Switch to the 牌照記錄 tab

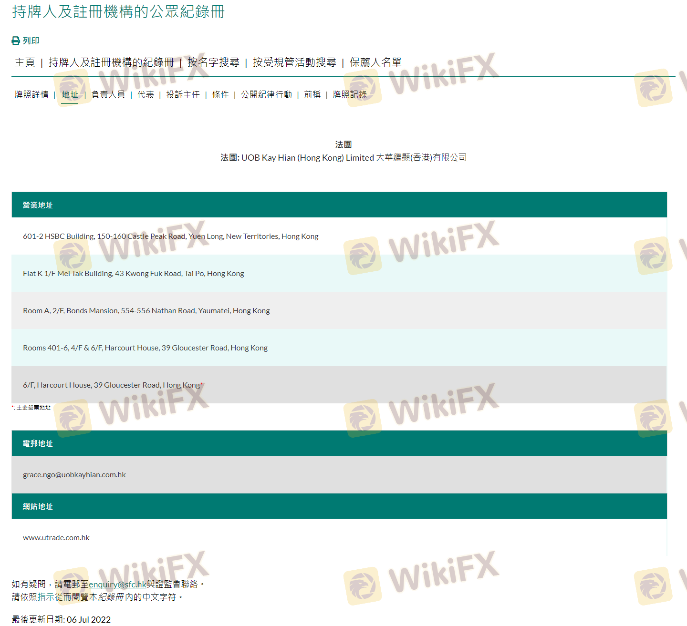pyautogui.click(x=350, y=95)
